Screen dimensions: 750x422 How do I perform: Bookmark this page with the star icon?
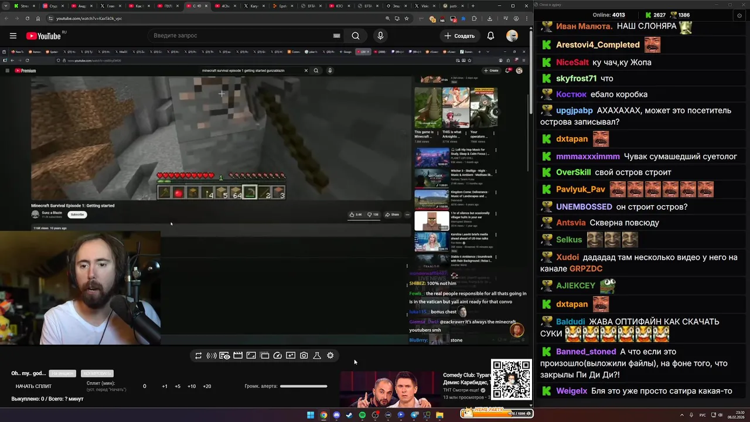point(407,19)
